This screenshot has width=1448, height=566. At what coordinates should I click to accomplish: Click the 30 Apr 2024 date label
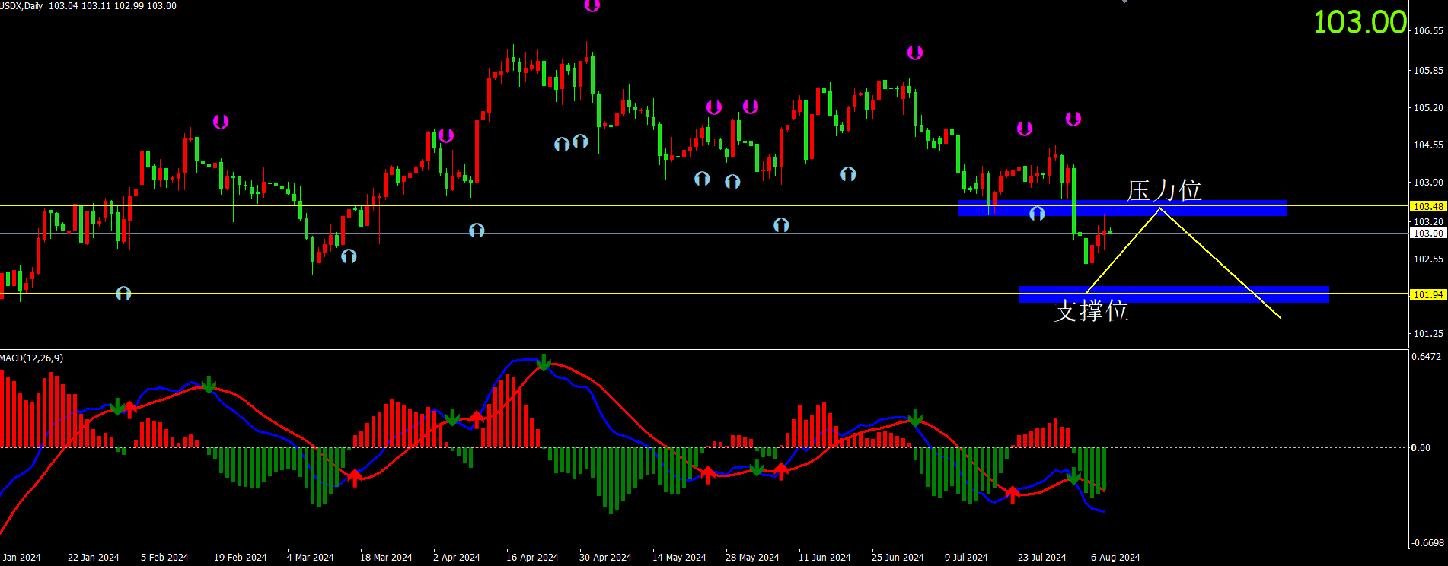[605, 558]
